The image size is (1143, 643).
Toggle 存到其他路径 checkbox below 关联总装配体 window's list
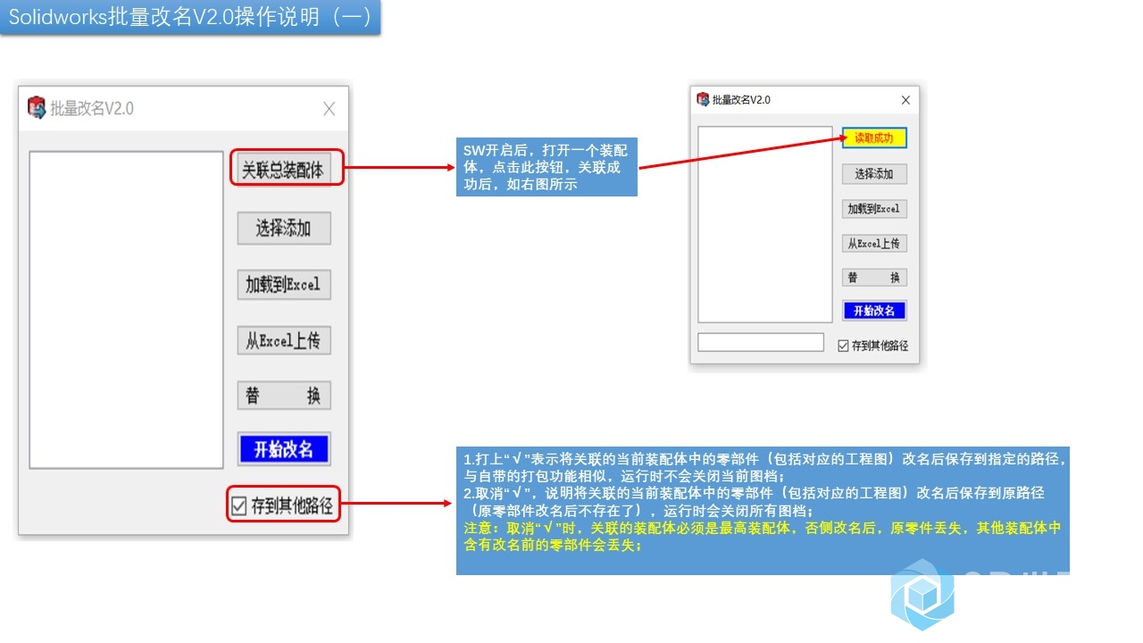coord(238,506)
